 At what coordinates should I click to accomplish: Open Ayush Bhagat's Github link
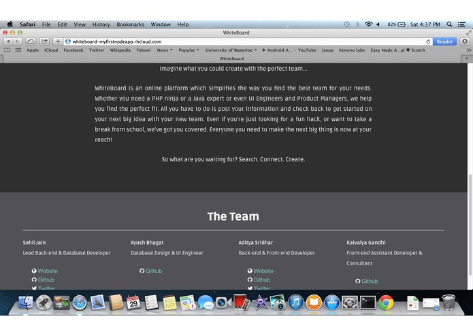point(154,271)
